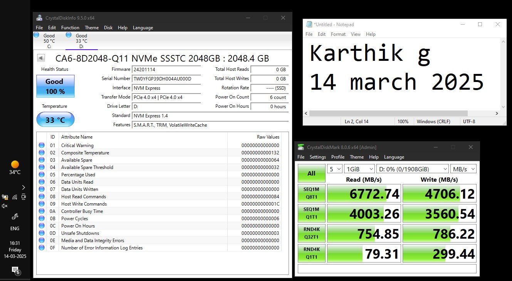
Task: Run the SEQ1M Q8T1 test
Action: 311,193
